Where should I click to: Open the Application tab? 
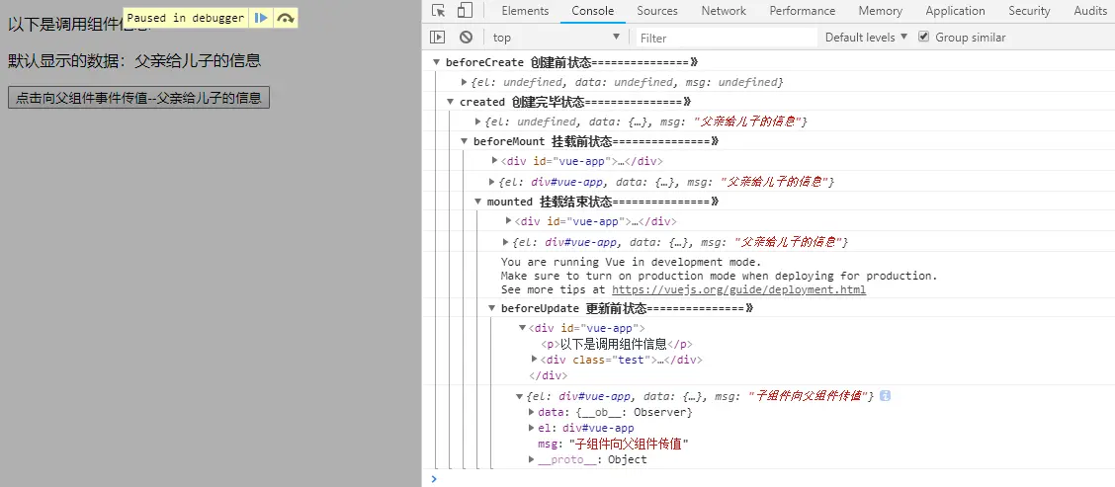click(955, 11)
